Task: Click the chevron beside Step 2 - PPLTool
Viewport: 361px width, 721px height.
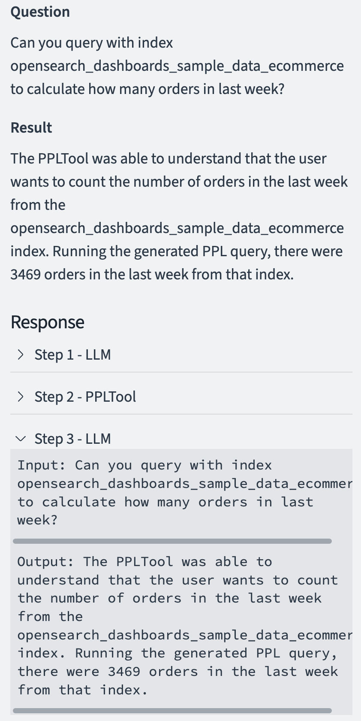Action: [21, 397]
